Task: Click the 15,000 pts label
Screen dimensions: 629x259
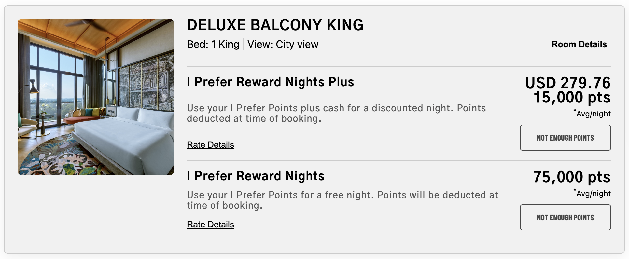Action: [582, 98]
